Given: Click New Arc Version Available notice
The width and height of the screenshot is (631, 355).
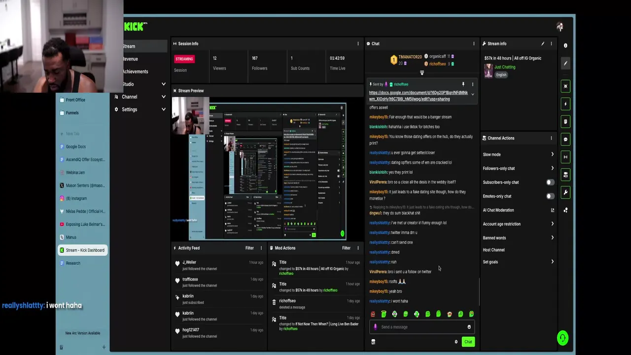Looking at the screenshot, I should tap(83, 333).
